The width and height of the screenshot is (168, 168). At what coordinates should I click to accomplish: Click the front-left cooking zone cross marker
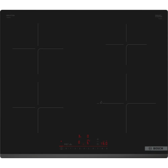click(x=38, y=107)
